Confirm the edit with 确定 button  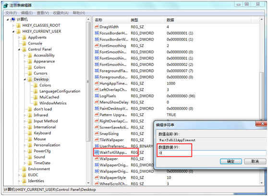coord(231,161)
